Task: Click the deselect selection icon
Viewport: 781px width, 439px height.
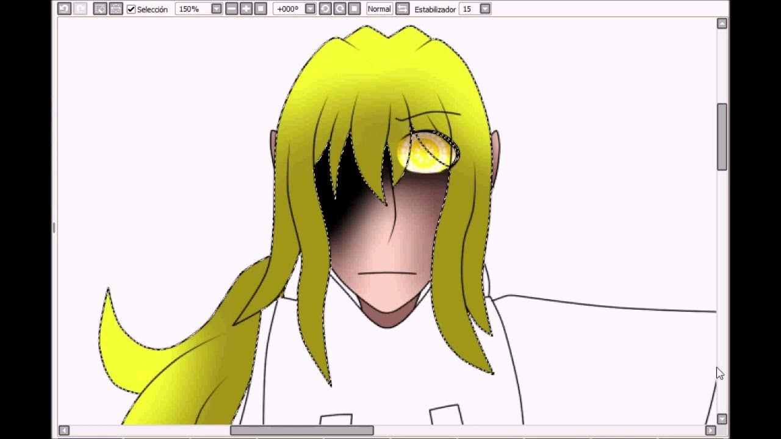Action: click(x=100, y=9)
